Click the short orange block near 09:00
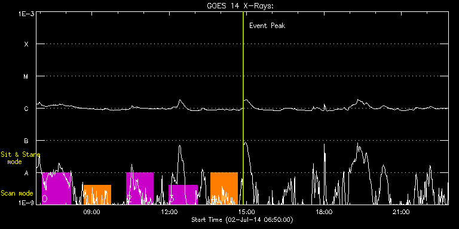459x229 pixels. point(97,194)
